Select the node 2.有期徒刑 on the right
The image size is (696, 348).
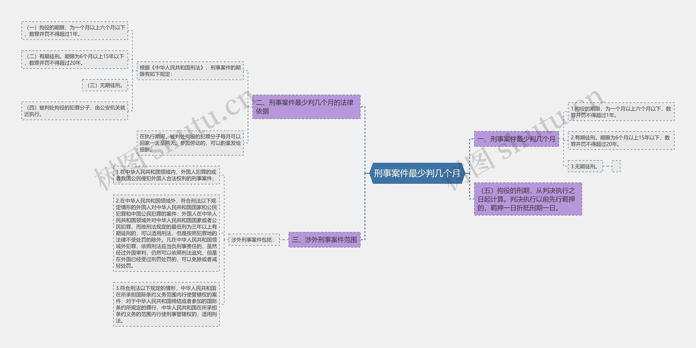coord(621,141)
